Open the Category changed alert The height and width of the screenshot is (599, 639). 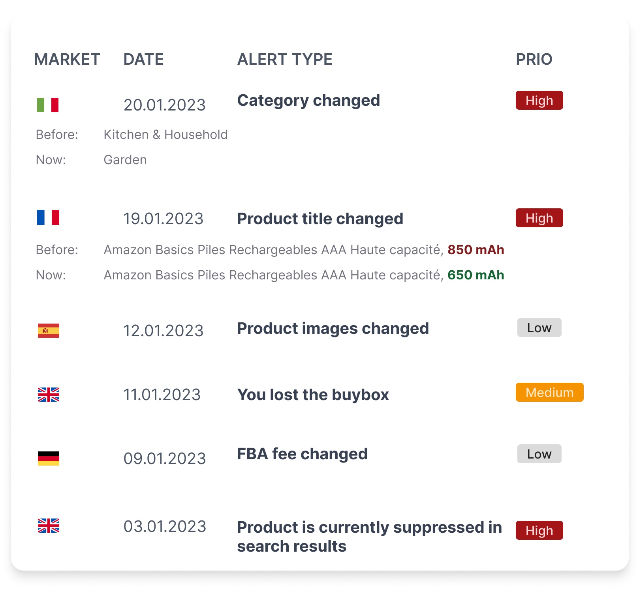[308, 101]
